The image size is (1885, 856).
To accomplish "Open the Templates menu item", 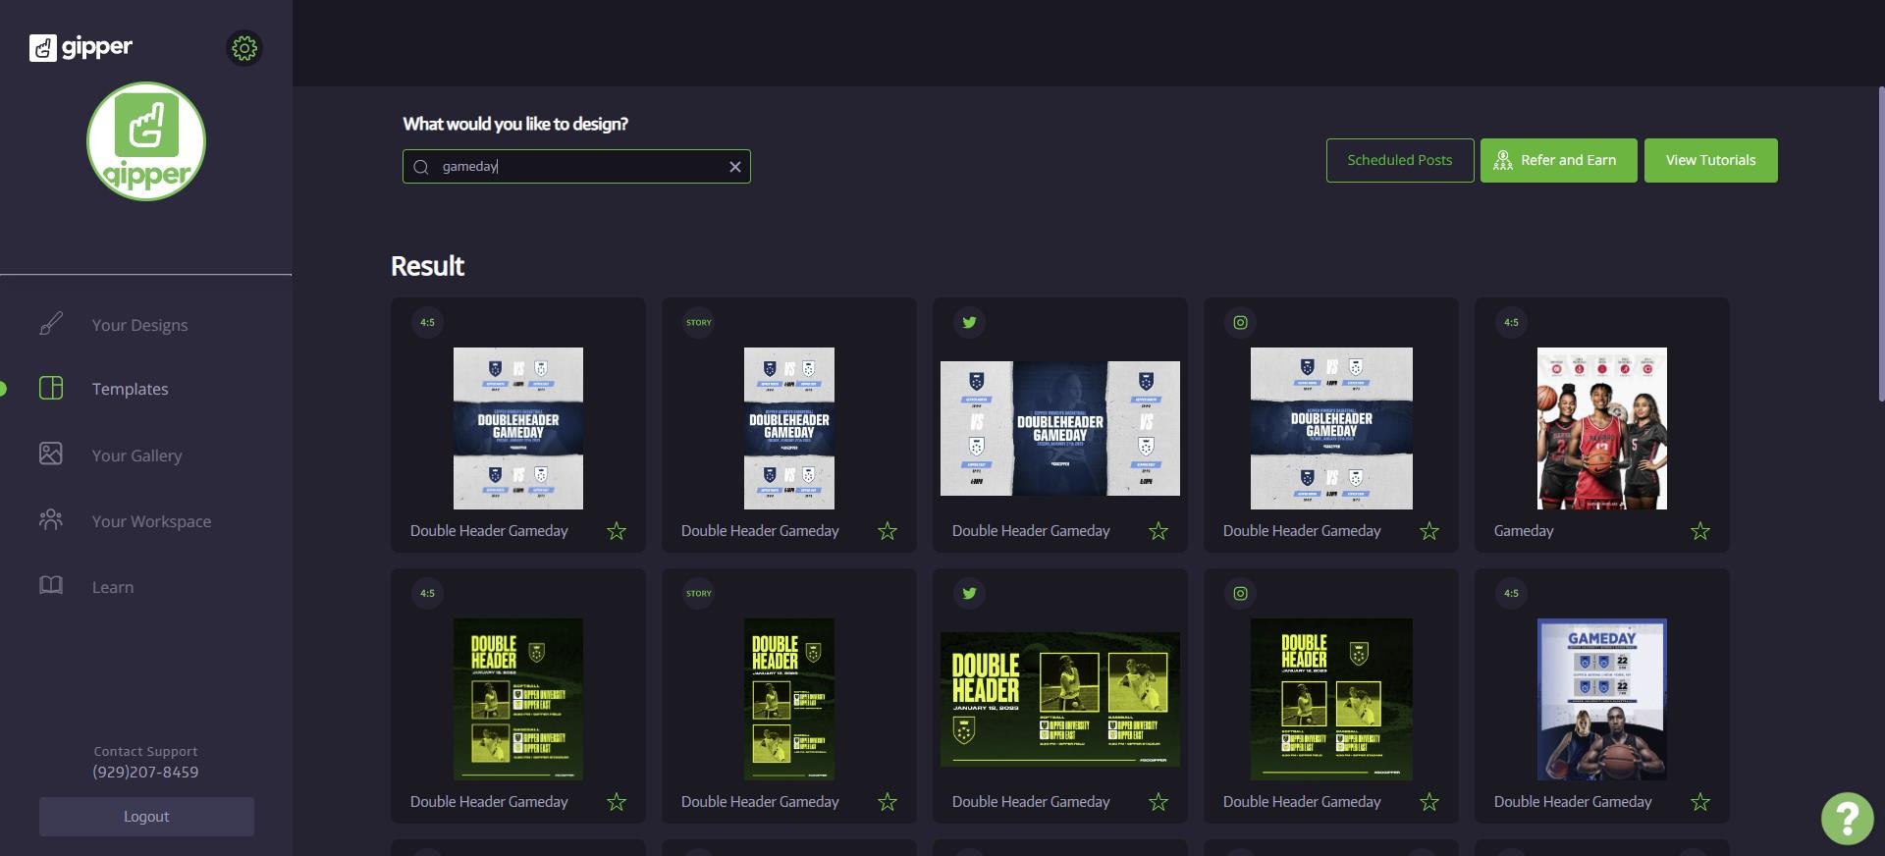I will (x=130, y=389).
